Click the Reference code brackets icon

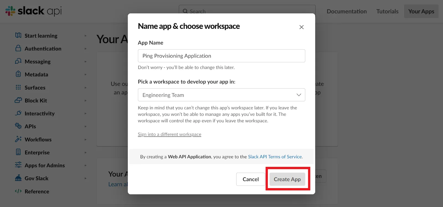pyautogui.click(x=18, y=191)
